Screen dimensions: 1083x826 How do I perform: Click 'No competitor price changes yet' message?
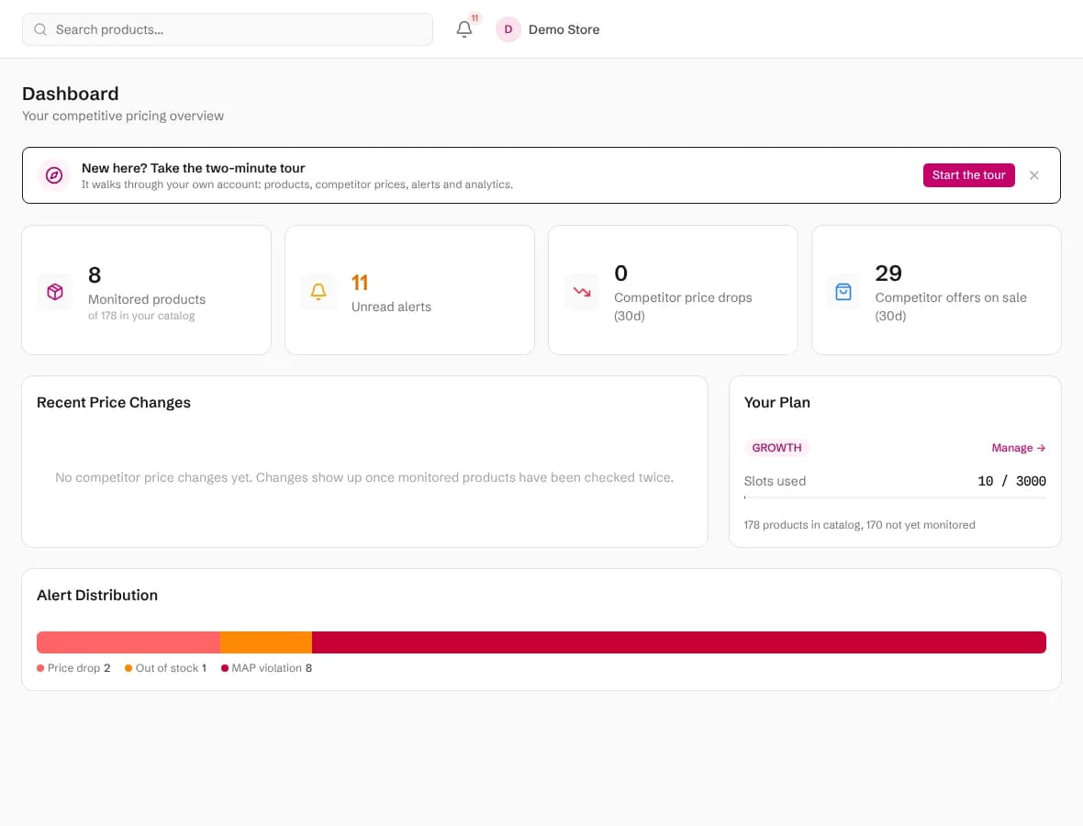coord(364,477)
